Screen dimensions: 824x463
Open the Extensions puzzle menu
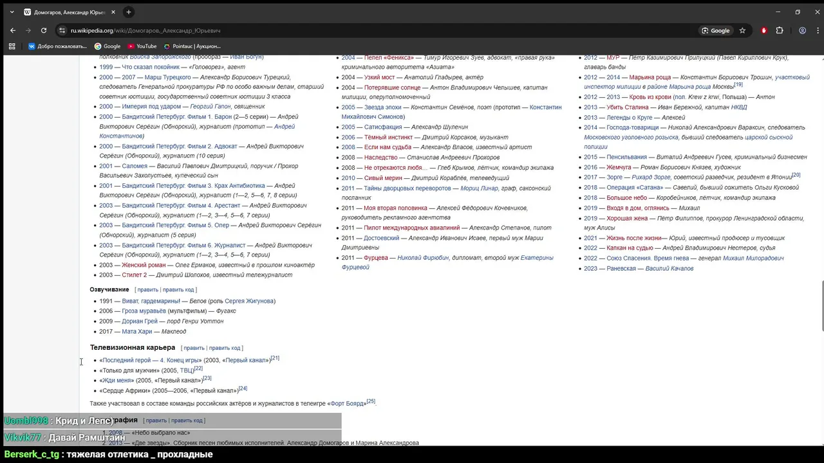tap(780, 30)
